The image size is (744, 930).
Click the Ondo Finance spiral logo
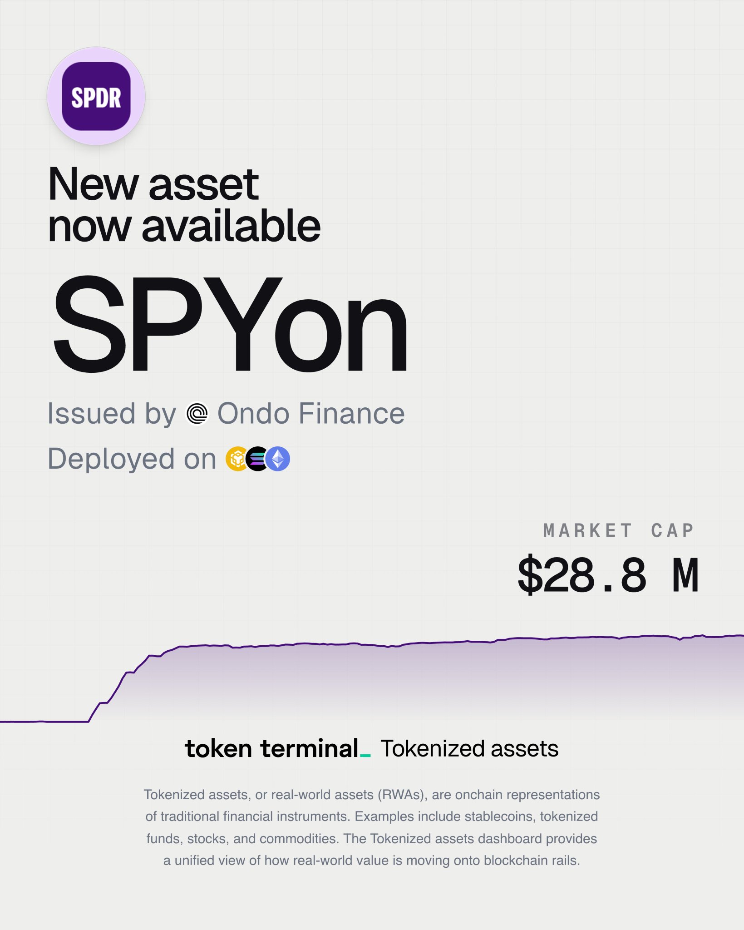click(x=197, y=414)
